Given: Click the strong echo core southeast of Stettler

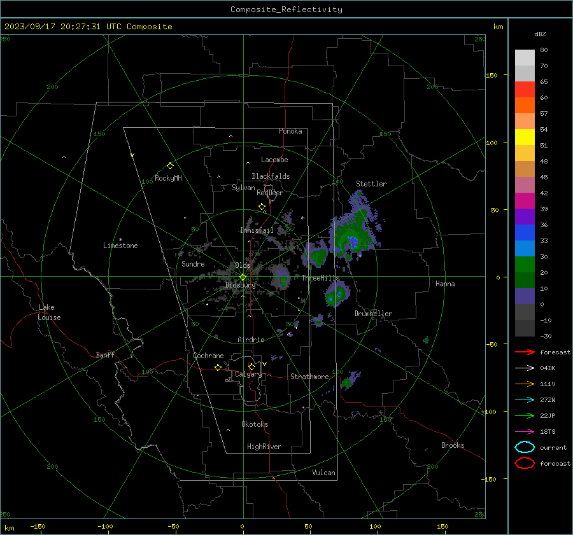Looking at the screenshot, I should pyautogui.click(x=353, y=242).
